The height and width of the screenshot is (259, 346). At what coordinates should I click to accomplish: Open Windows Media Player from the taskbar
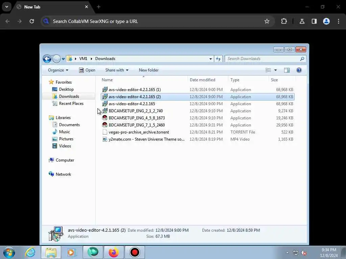point(72,252)
